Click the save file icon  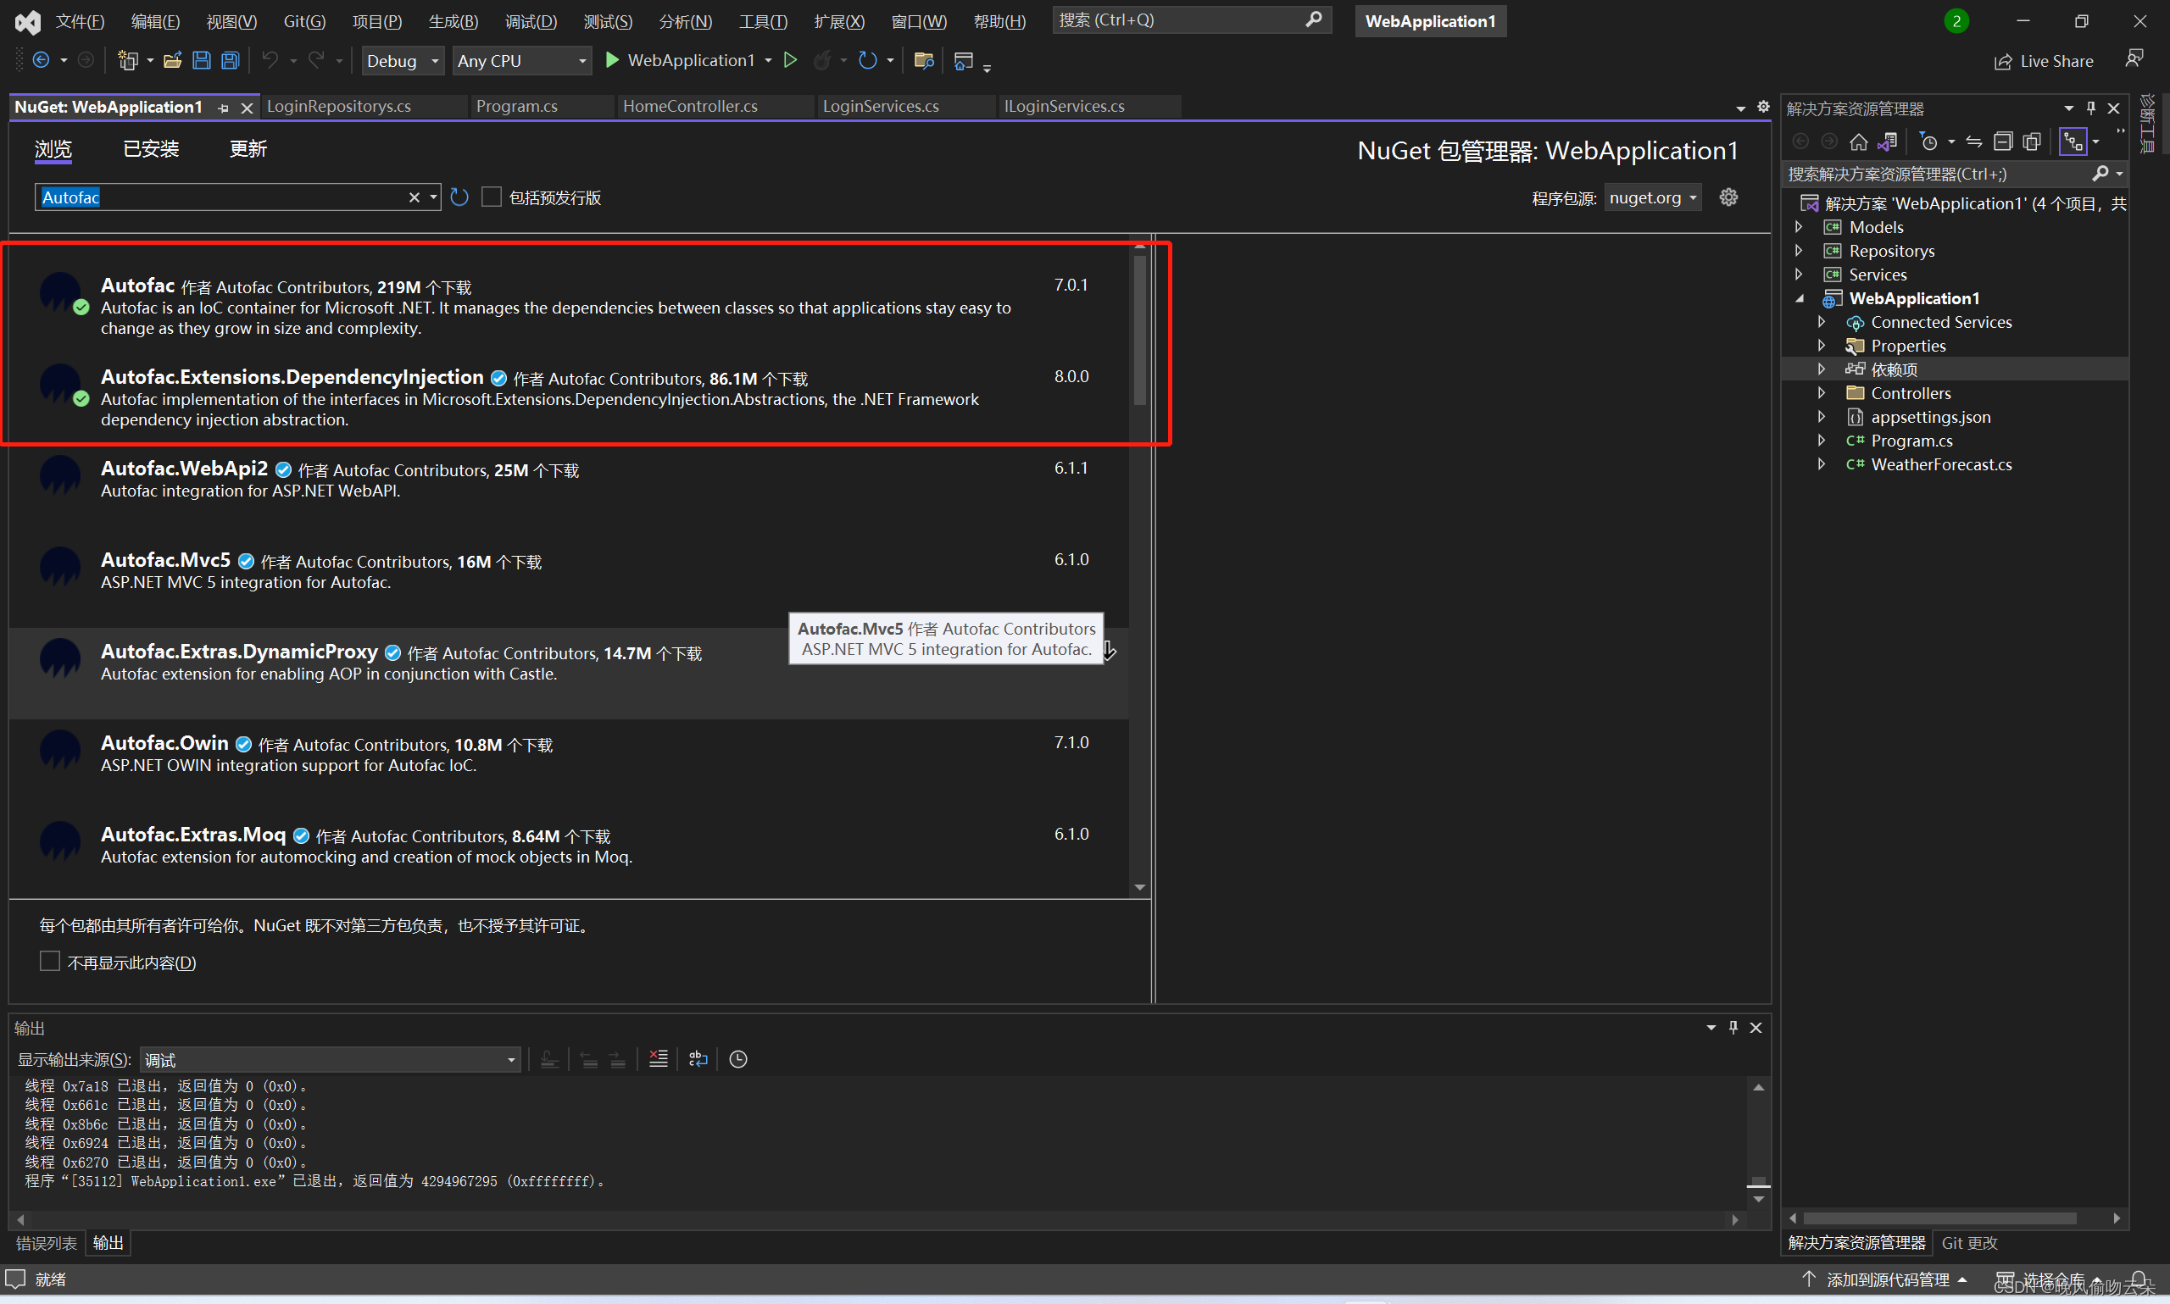[x=201, y=61]
